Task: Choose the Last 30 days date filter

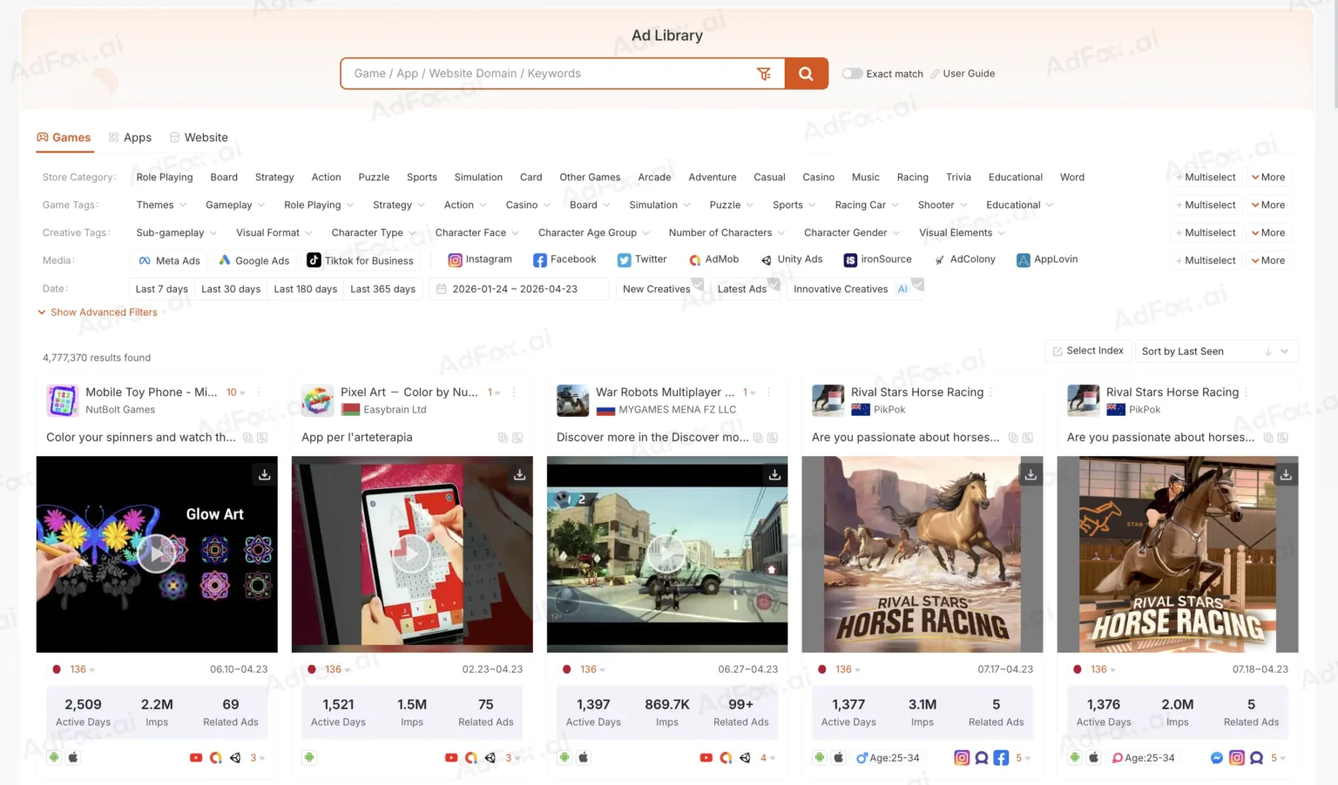Action: pyautogui.click(x=231, y=289)
